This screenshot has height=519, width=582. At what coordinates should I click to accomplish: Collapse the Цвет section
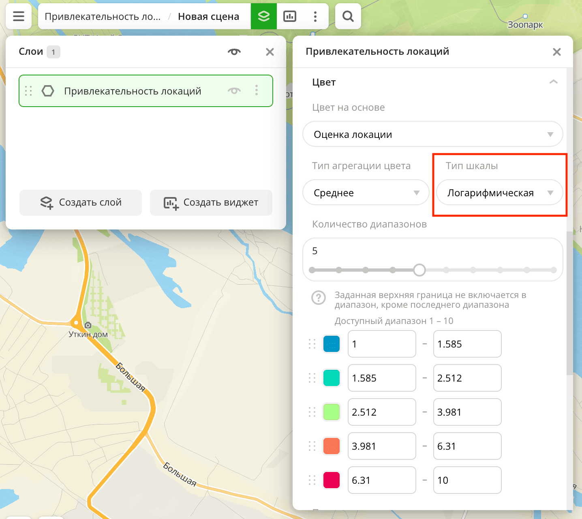pos(553,82)
